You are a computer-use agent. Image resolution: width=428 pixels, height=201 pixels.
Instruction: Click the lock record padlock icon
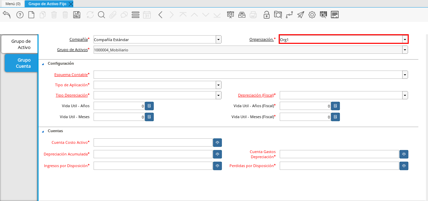(266, 15)
